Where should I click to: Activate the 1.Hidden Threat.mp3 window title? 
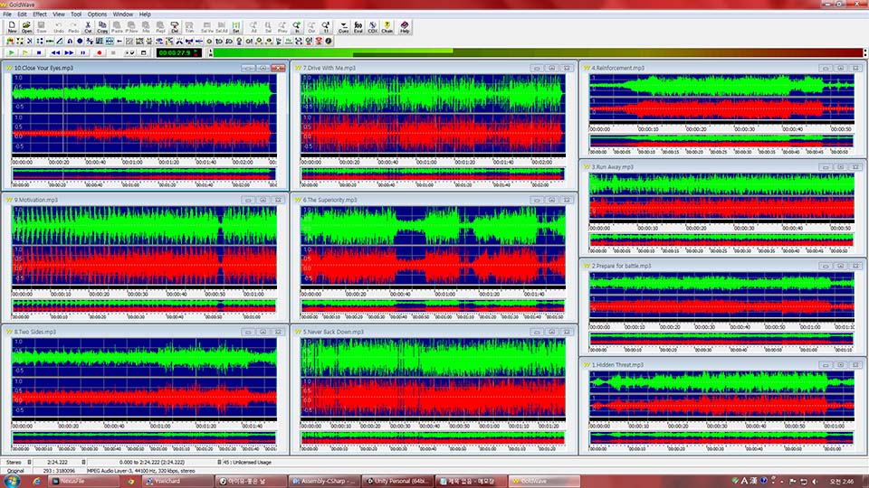617,365
